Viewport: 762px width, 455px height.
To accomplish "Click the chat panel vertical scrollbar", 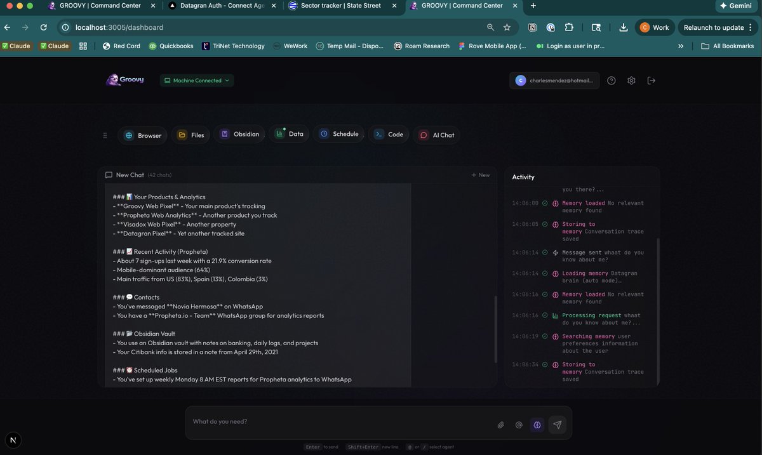I will point(496,330).
